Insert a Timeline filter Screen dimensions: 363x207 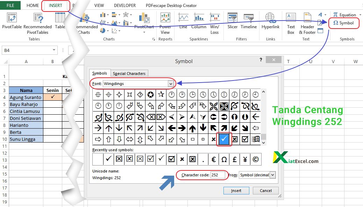point(249,22)
